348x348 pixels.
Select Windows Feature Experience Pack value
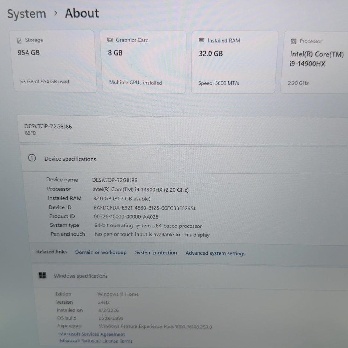coord(155,327)
